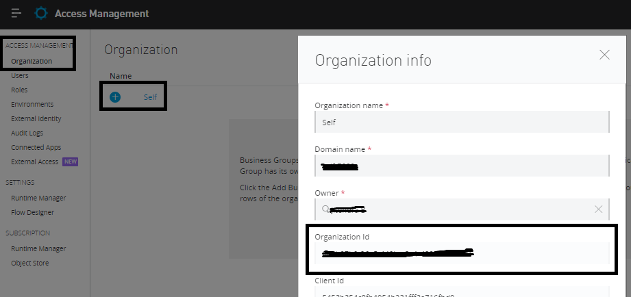This screenshot has height=297, width=631.
Task: Open Runtime Manager under Settings
Action: [38, 198]
